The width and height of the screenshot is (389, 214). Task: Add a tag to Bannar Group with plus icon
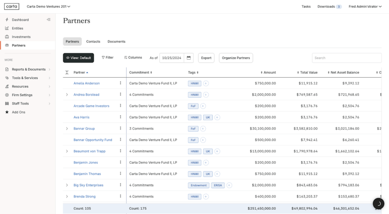(203, 129)
